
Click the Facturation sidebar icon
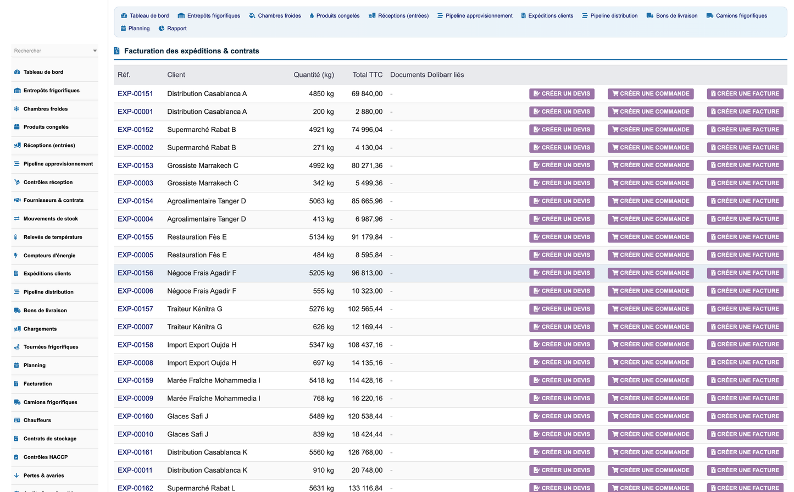click(x=16, y=384)
